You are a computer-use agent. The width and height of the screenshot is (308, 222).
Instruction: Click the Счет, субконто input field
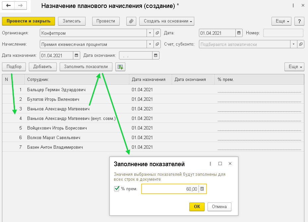[x=245, y=44]
